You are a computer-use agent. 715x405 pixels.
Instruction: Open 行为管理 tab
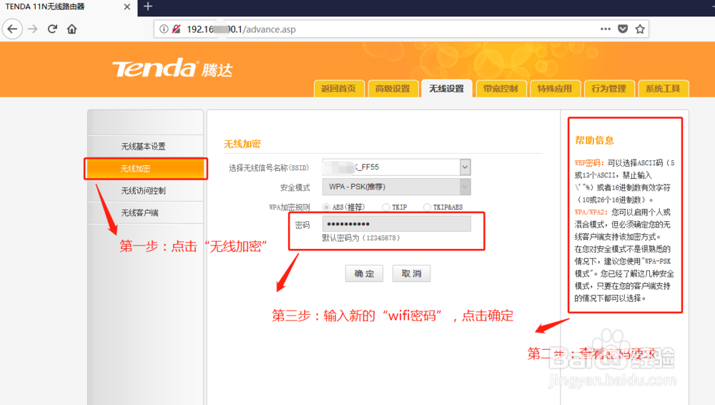pyautogui.click(x=608, y=89)
